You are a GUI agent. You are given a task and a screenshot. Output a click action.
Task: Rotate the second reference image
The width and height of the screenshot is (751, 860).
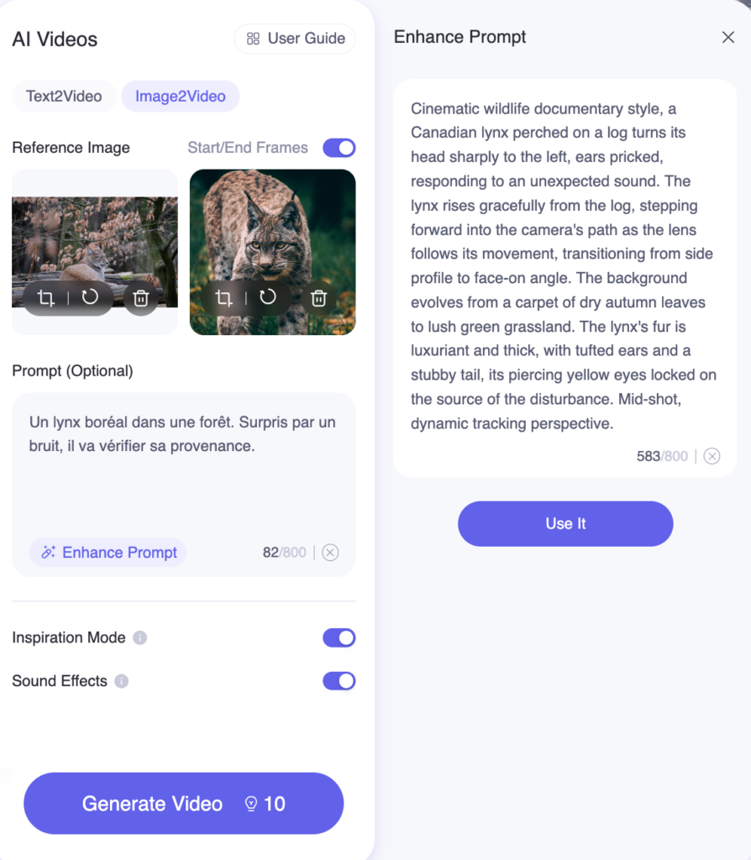[268, 297]
